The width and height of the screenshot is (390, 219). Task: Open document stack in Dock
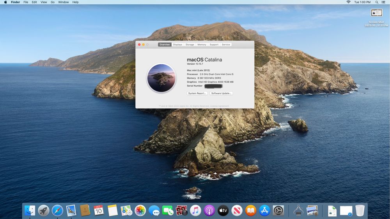pyautogui.click(x=332, y=210)
